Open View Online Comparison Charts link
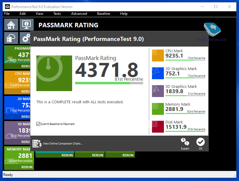Screen dimensions: 239x181 [x=63, y=144]
